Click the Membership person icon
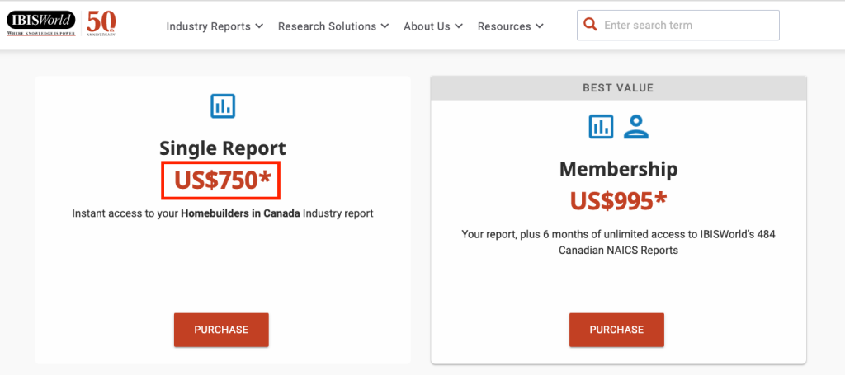The width and height of the screenshot is (845, 375). (x=636, y=126)
